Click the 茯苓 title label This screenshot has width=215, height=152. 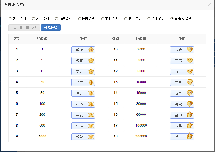(80, 104)
